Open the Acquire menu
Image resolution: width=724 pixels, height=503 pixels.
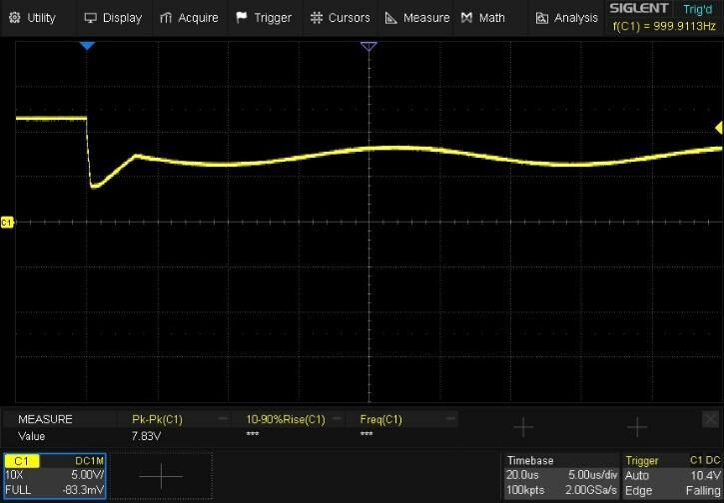coord(189,18)
